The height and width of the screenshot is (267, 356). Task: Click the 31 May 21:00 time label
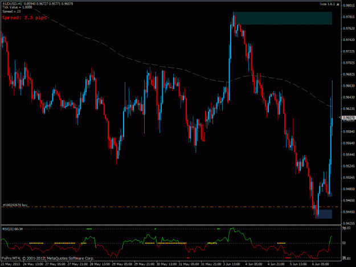pyautogui.click(x=211, y=264)
